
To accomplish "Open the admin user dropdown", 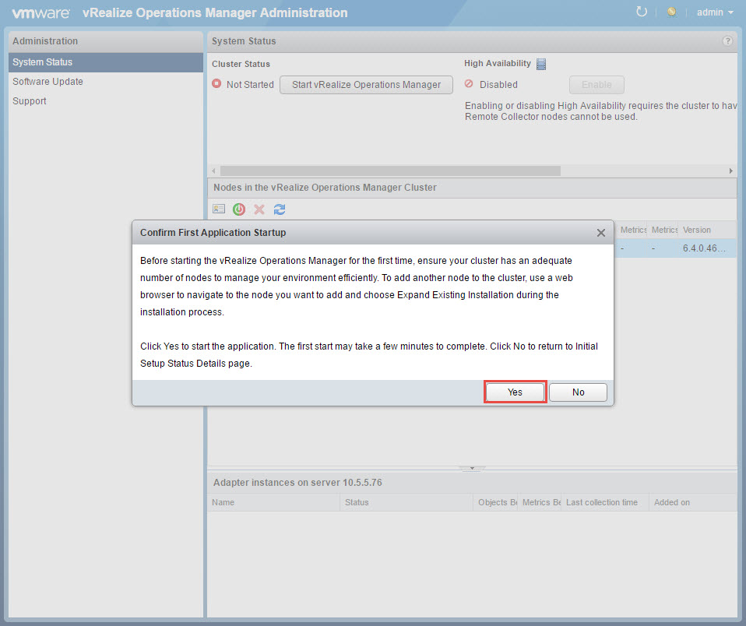I will [x=715, y=12].
